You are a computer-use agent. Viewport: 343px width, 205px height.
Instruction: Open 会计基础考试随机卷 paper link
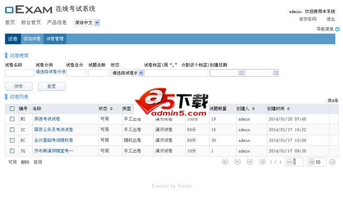(53, 140)
